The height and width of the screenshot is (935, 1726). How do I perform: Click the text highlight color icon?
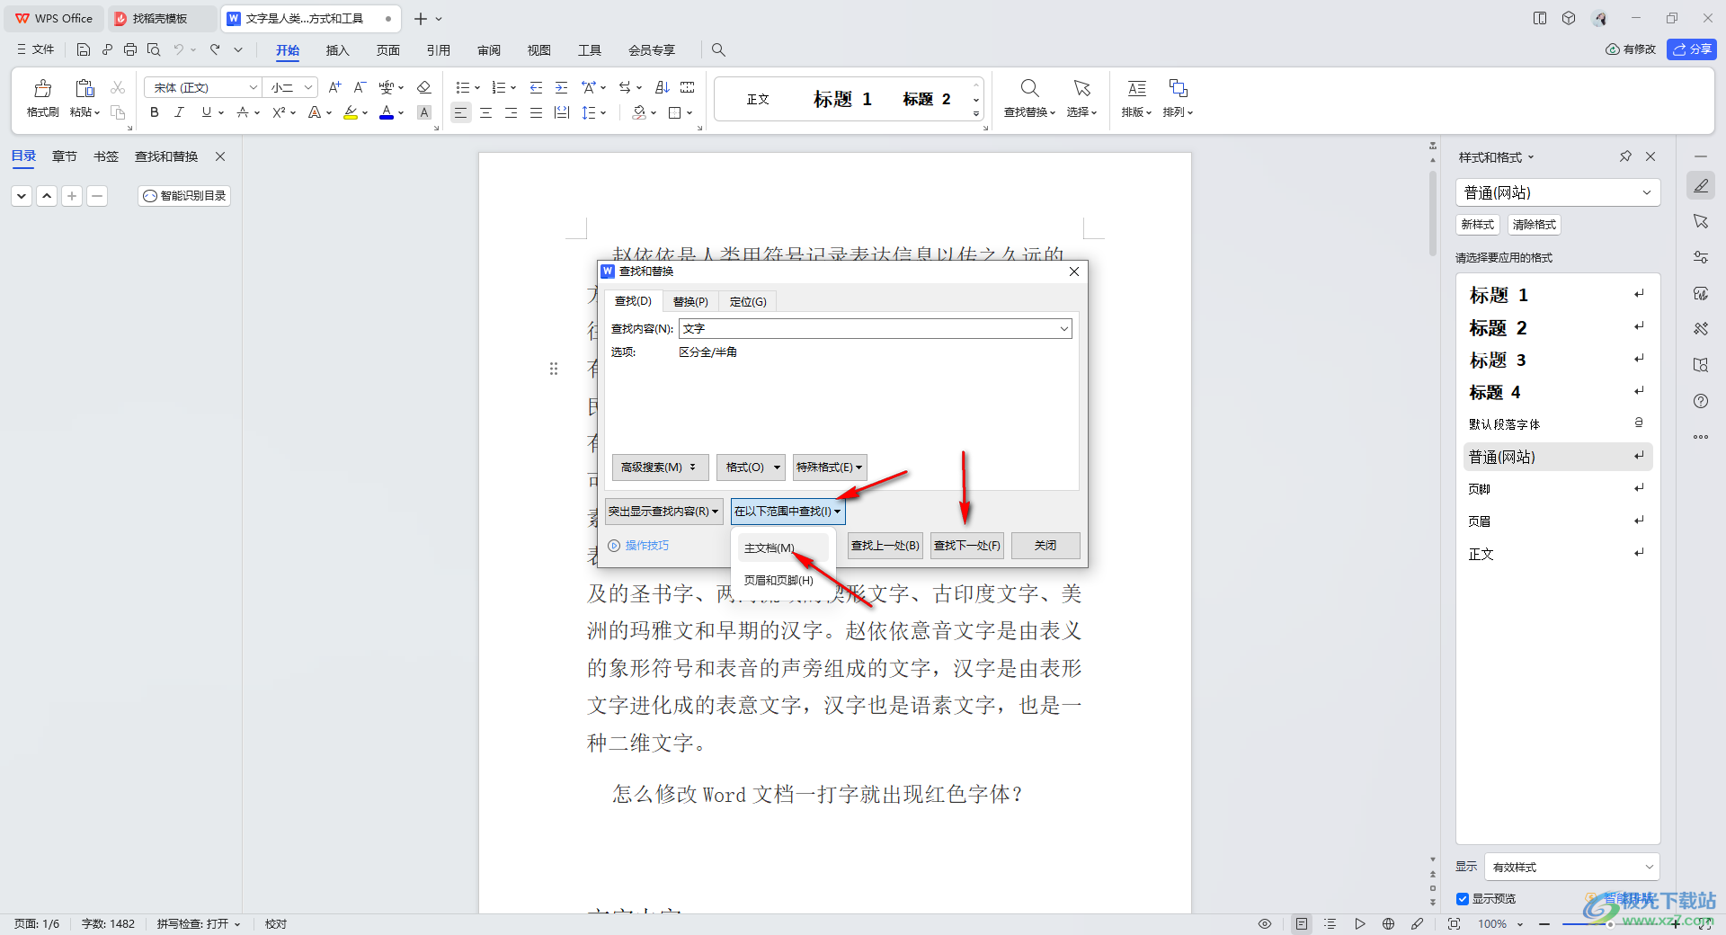tap(351, 112)
